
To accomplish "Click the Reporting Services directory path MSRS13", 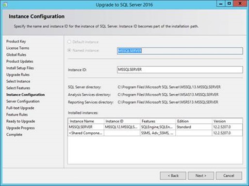I will (168, 102).
